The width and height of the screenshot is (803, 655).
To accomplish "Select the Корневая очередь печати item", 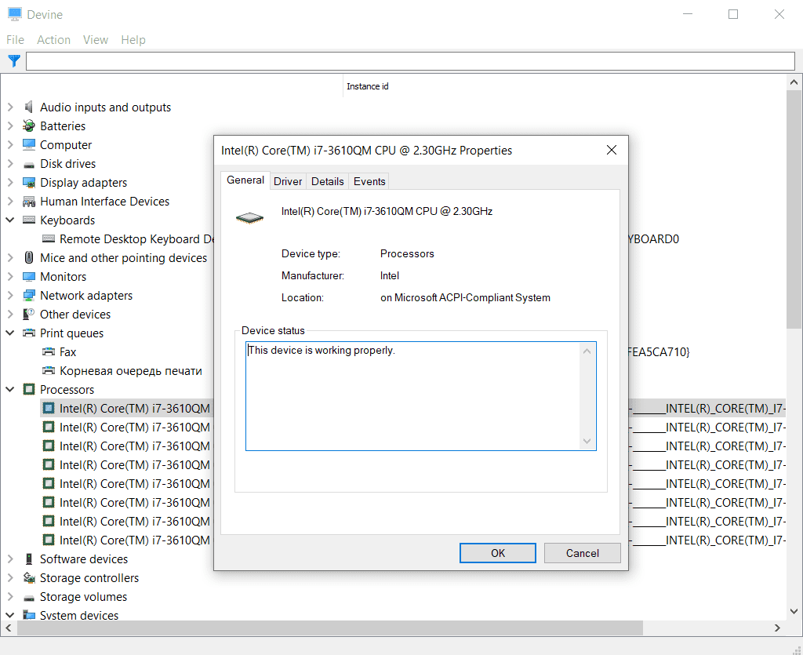I will 131,371.
